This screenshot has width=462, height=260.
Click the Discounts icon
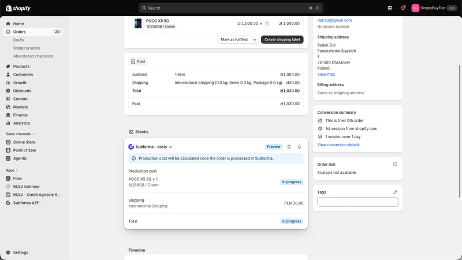click(x=8, y=91)
